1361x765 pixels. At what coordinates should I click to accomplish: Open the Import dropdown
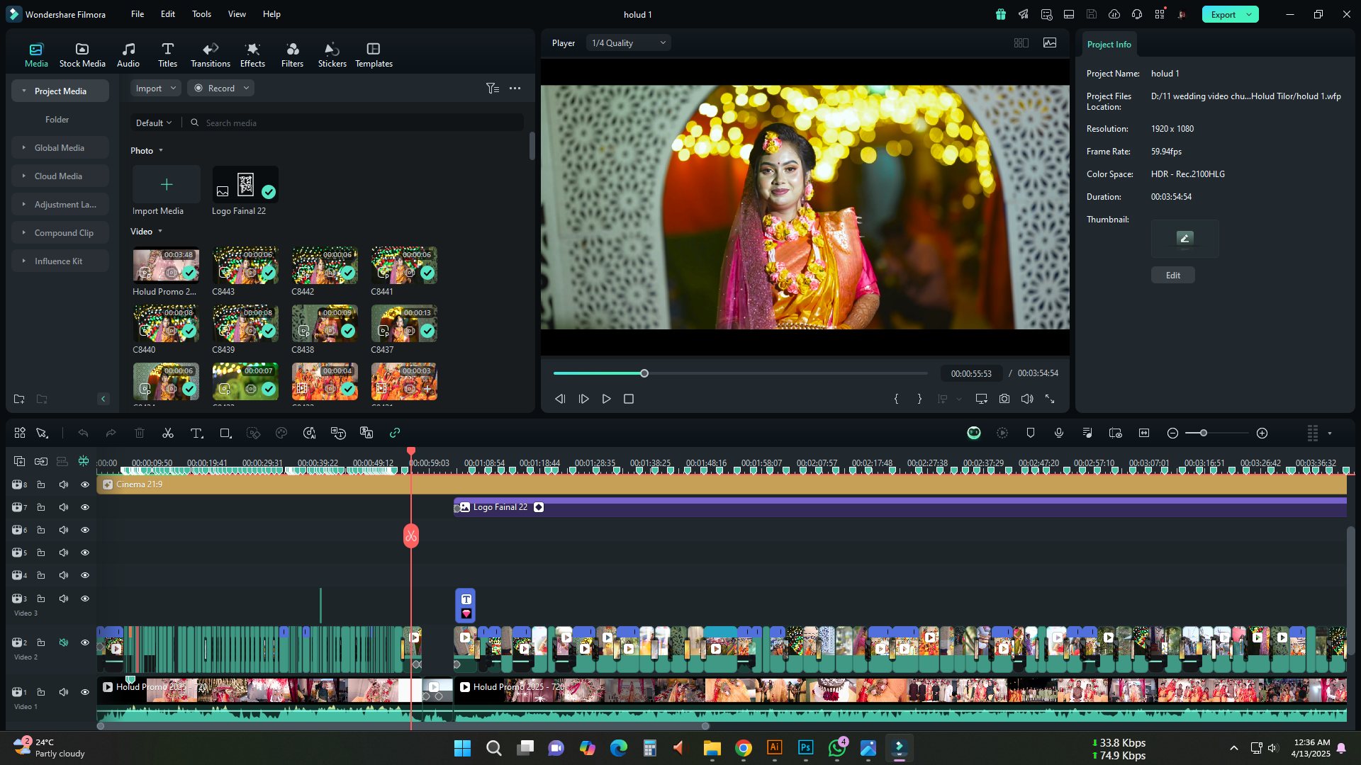[155, 89]
